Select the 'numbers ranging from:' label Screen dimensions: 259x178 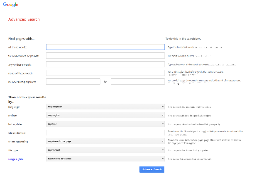(22, 82)
